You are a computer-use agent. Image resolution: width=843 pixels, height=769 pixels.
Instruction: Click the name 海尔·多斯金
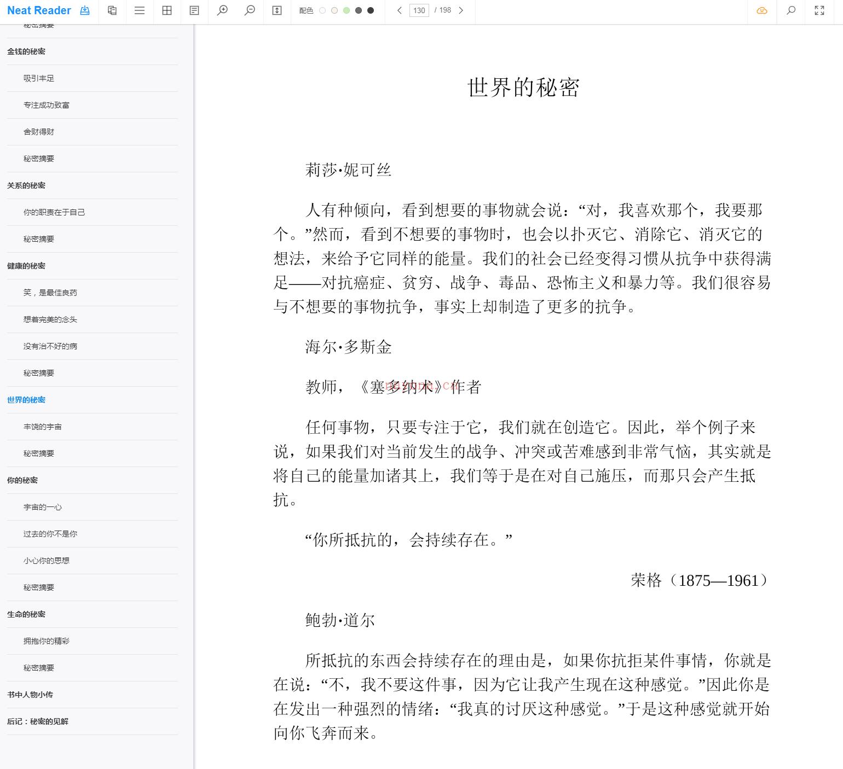coord(348,347)
